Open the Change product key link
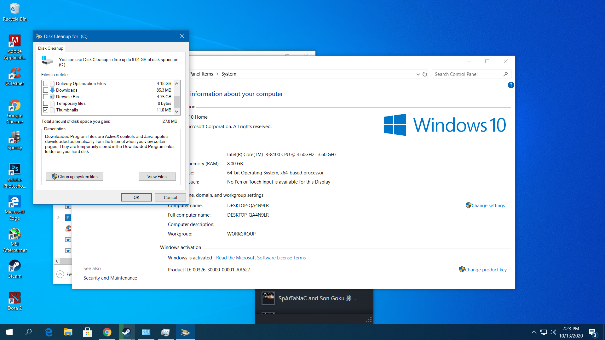Screen dimensions: 605x340 point(486,270)
